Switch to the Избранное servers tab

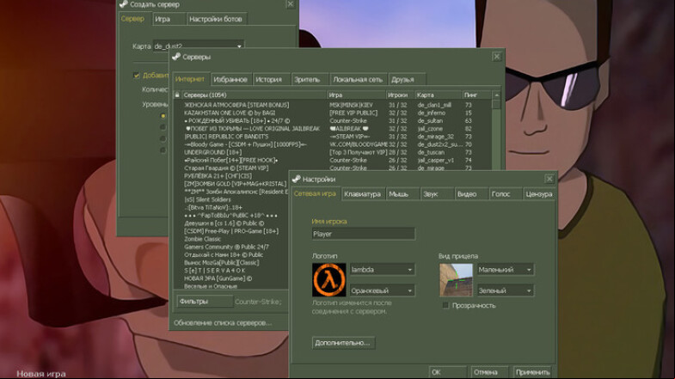[x=230, y=80]
